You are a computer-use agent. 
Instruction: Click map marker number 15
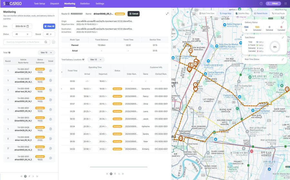[x=287, y=90]
